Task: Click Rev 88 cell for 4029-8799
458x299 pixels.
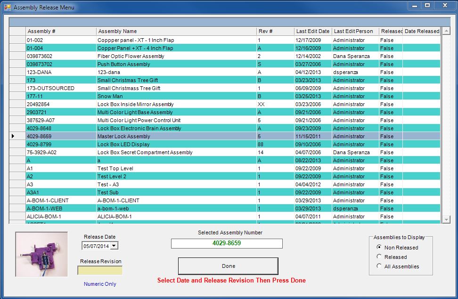Action: 275,144
